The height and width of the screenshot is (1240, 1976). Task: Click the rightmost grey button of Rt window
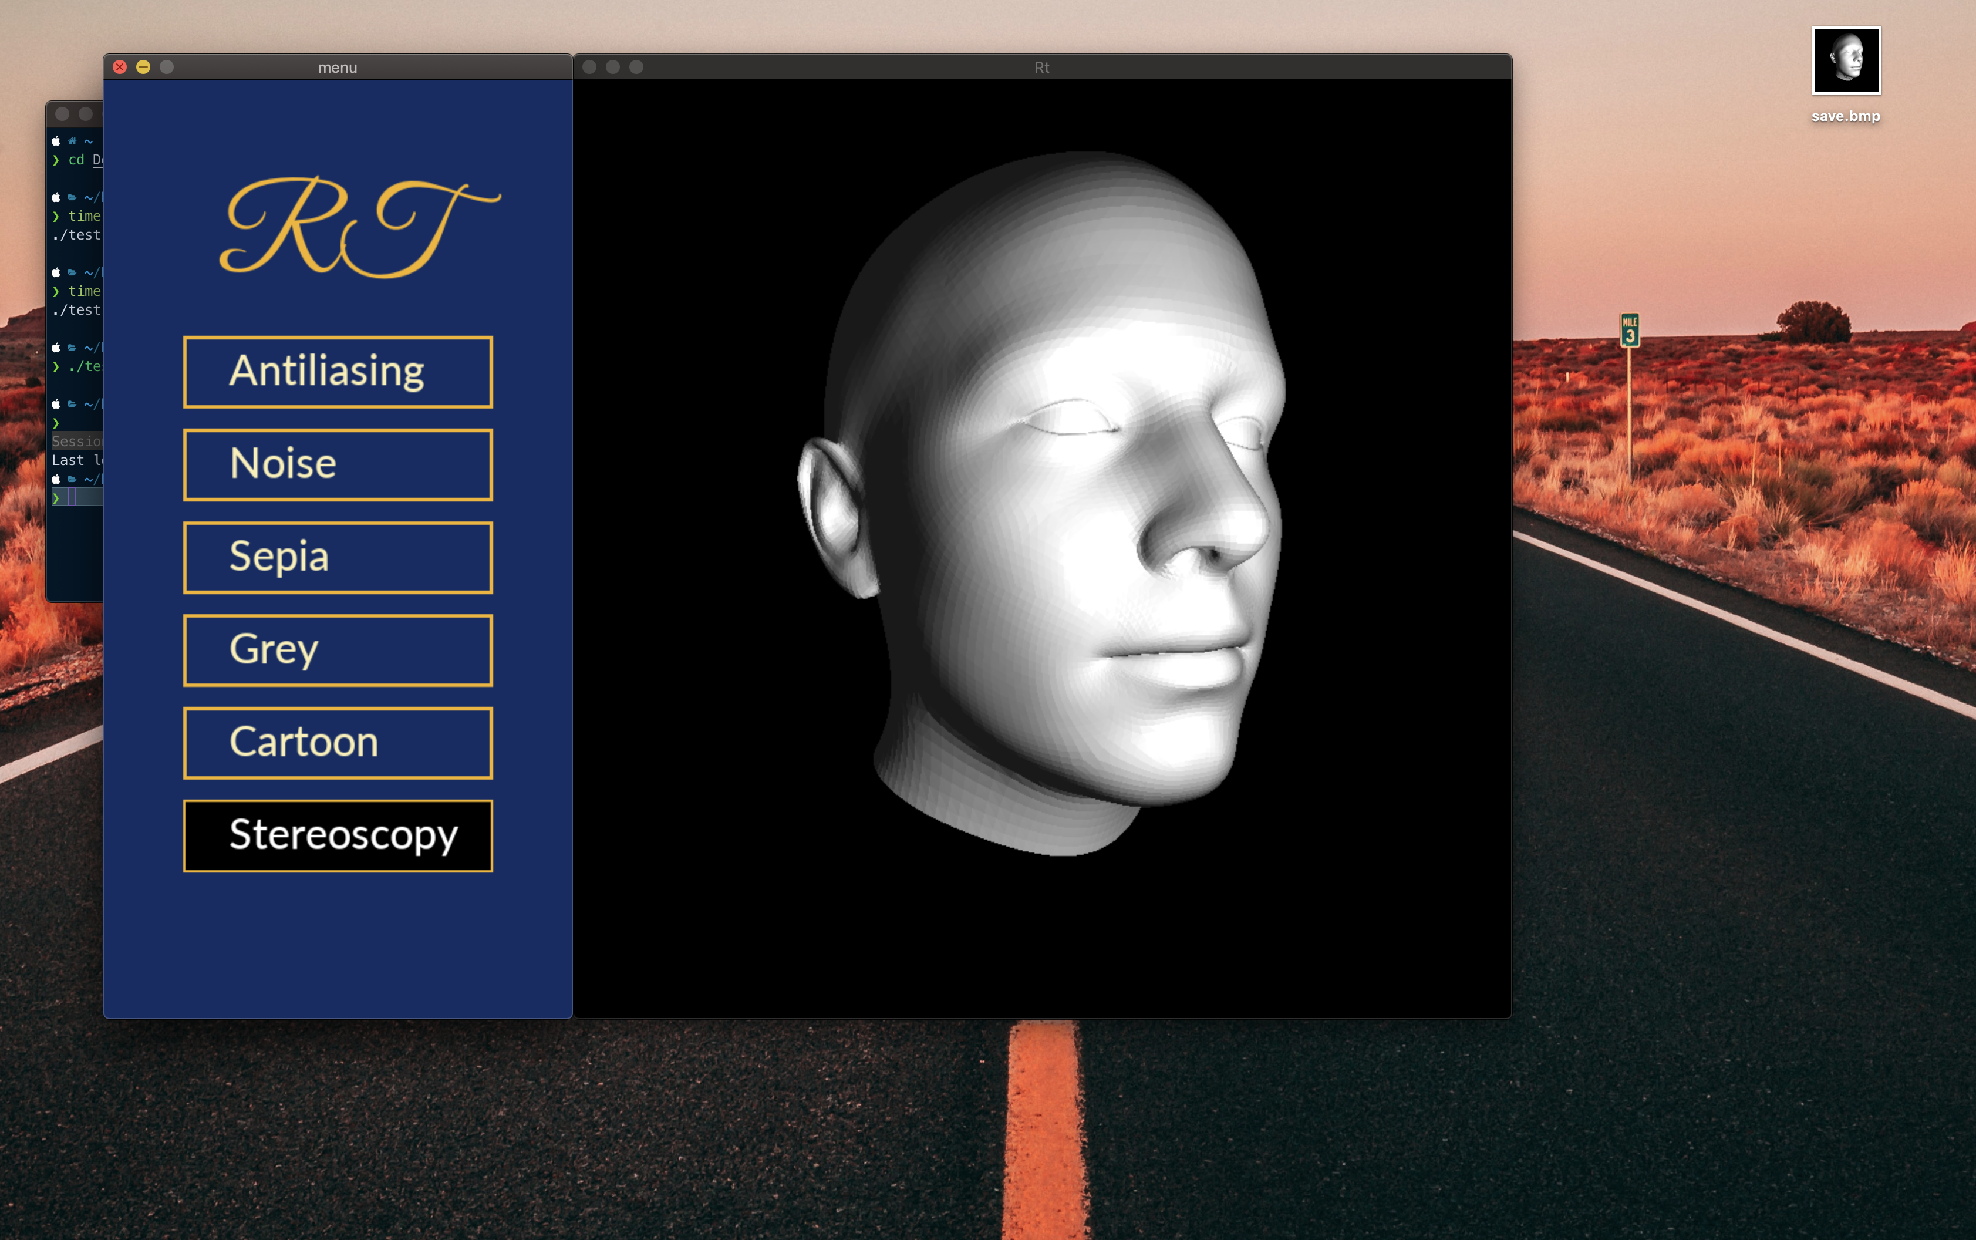(636, 68)
